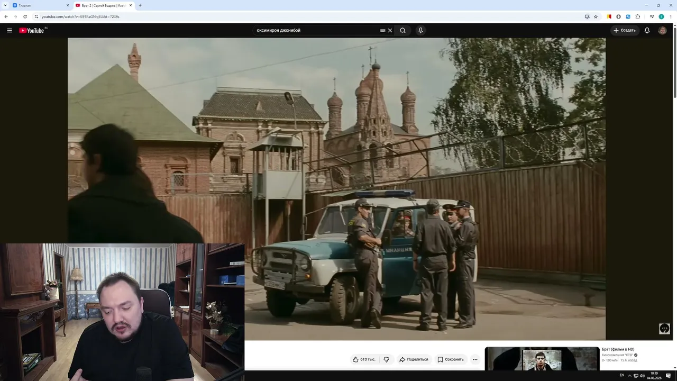
Task: Like the video (613 тыс.)
Action: point(364,359)
